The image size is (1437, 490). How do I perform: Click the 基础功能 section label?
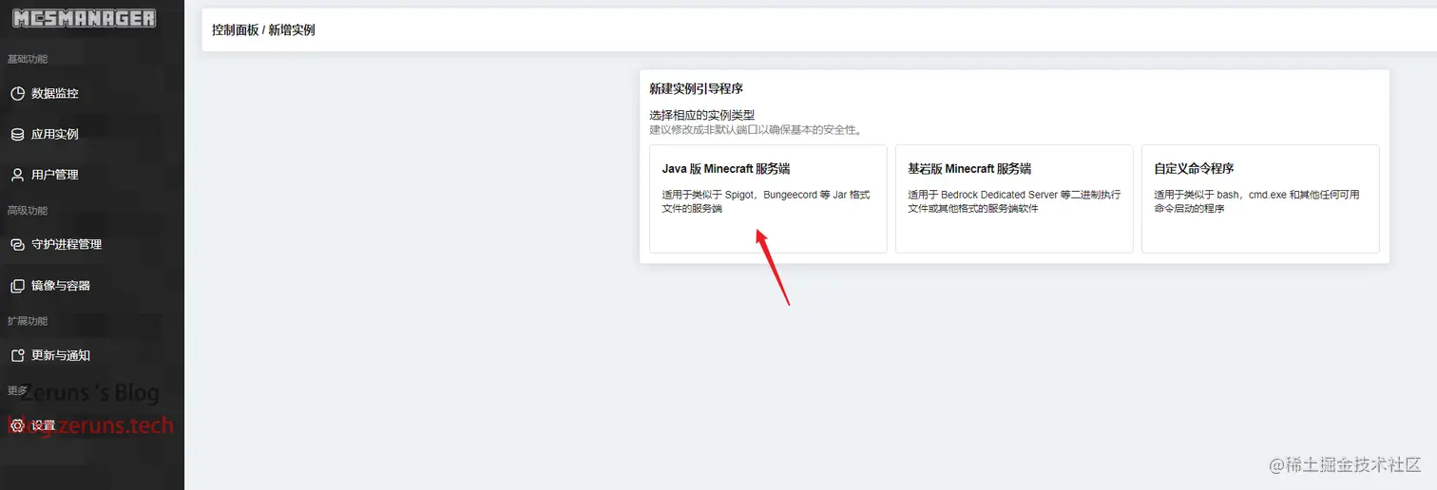click(28, 59)
